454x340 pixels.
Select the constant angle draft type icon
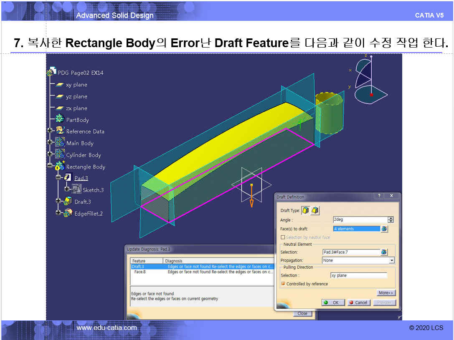pyautogui.click(x=306, y=211)
